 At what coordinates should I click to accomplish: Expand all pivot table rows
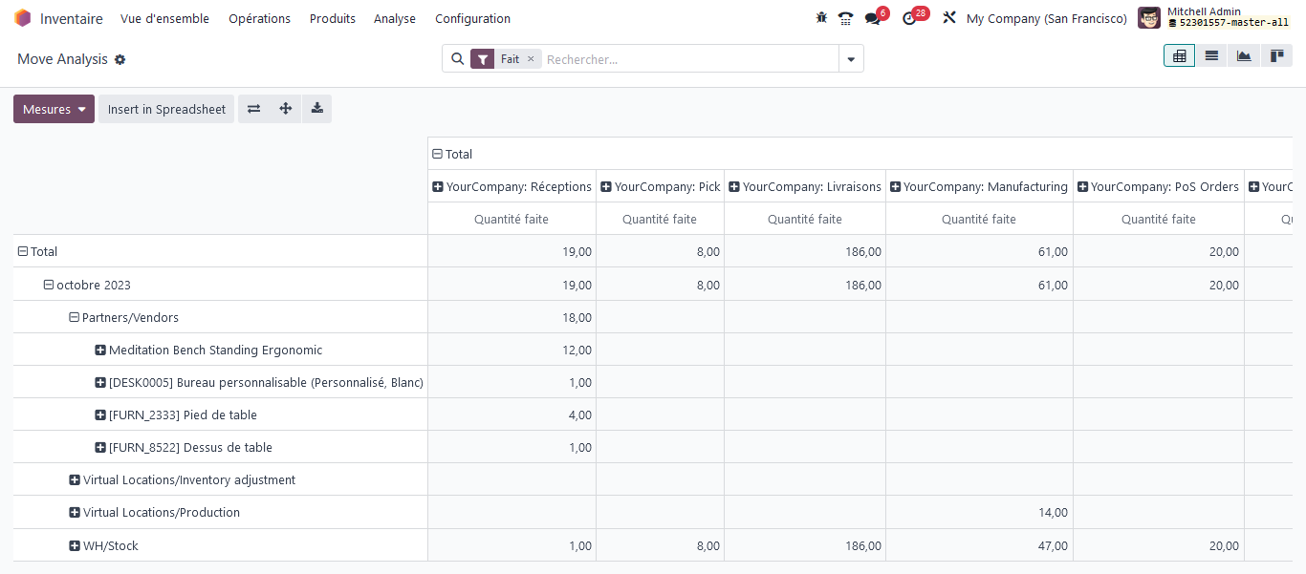pyautogui.click(x=285, y=108)
